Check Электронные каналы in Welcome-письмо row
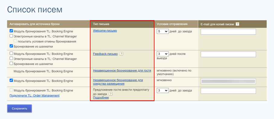Viewport: 274px width, 119px height. [11, 36]
